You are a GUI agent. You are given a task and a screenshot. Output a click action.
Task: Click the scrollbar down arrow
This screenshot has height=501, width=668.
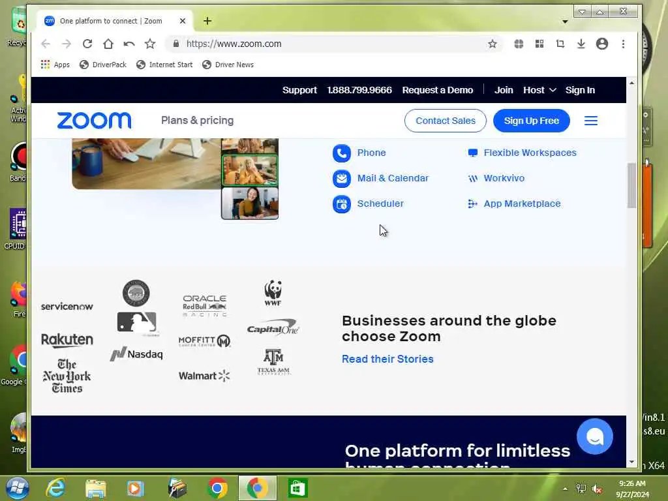(631, 462)
